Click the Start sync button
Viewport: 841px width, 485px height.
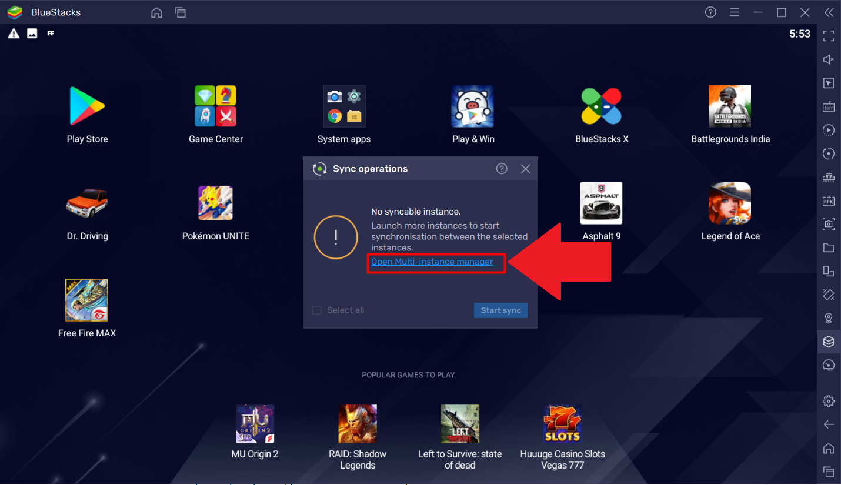[500, 310]
